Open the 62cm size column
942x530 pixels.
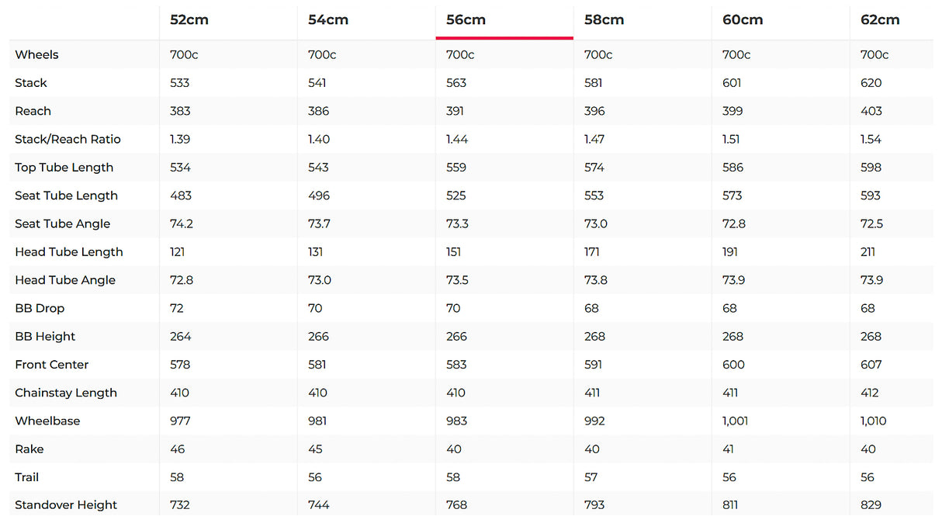click(880, 20)
